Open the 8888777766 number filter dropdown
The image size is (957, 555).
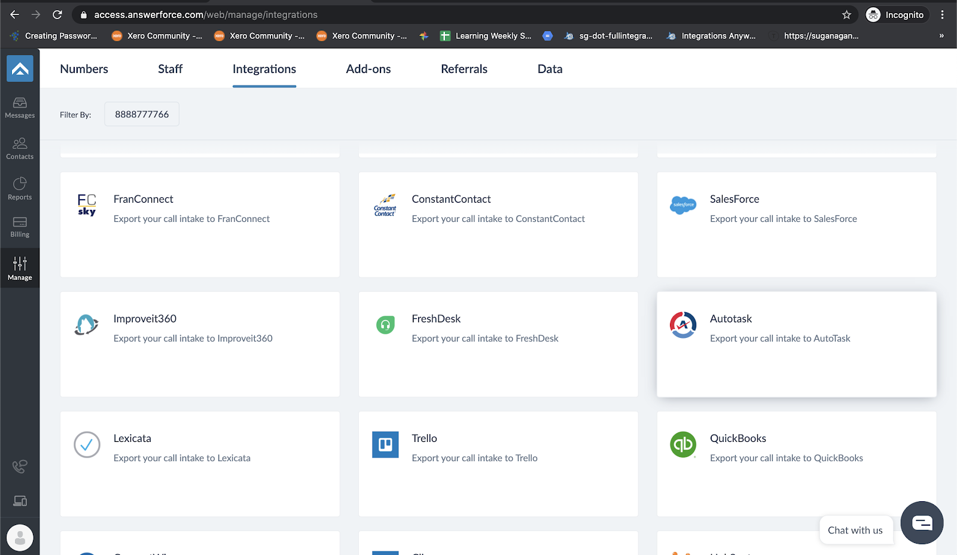click(x=142, y=114)
